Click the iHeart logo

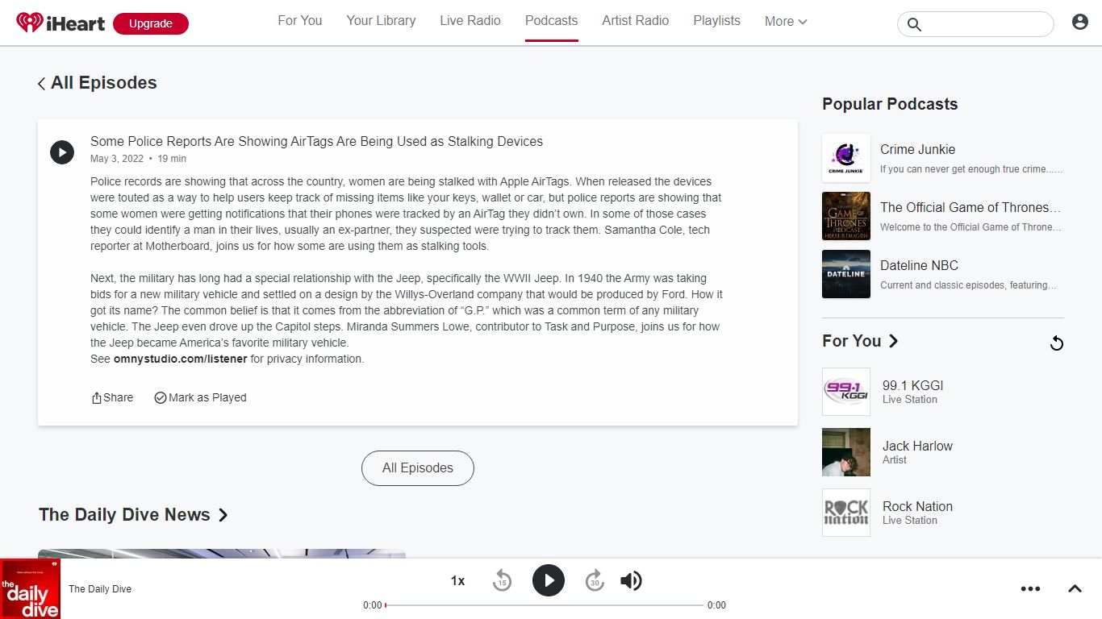pos(61,23)
